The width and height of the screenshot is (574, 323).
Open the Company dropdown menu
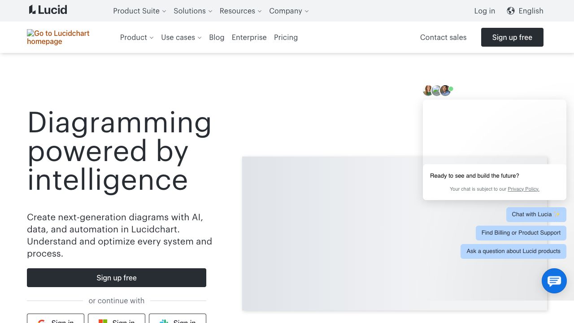(289, 11)
